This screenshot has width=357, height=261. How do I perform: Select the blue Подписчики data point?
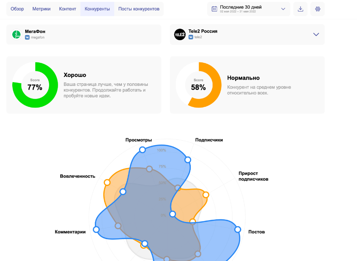click(188, 160)
